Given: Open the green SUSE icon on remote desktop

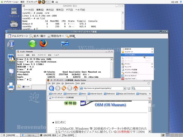Looking at the screenshot, I should click(32, 44).
